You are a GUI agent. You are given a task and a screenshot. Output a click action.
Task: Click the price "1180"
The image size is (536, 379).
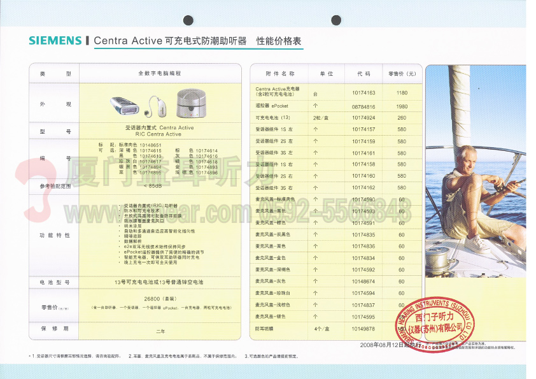pos(402,93)
